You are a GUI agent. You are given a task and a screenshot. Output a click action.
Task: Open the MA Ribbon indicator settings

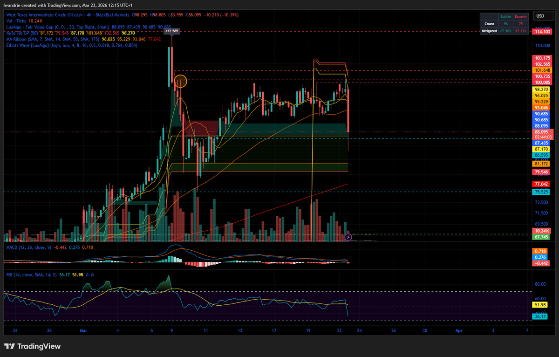point(28,40)
